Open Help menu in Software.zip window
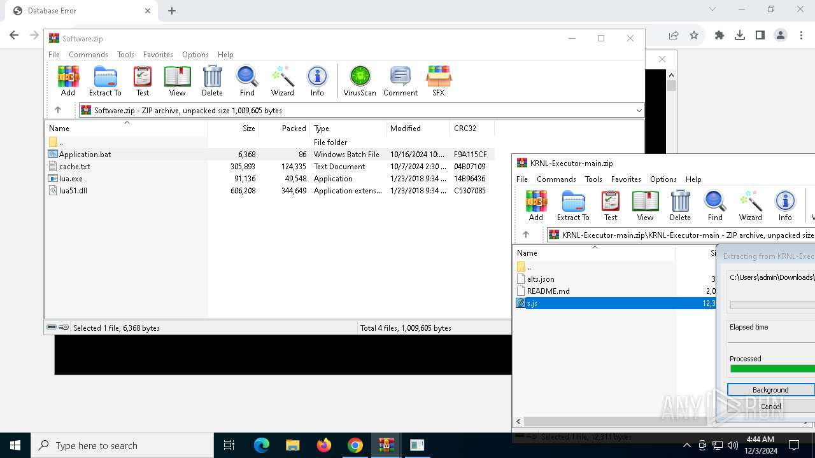 pyautogui.click(x=225, y=55)
